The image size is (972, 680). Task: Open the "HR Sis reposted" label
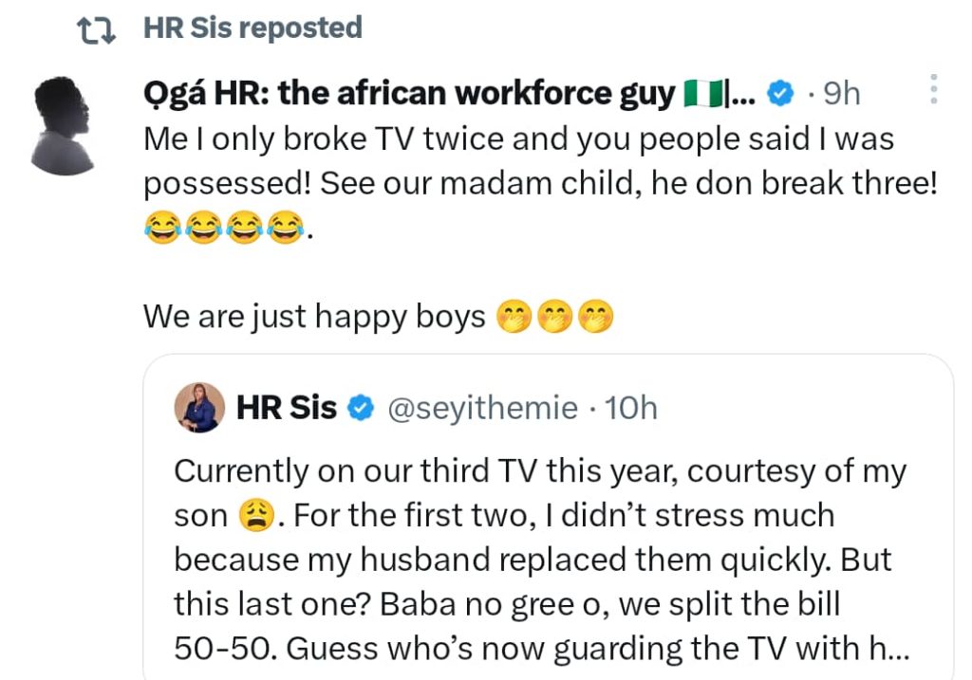(x=252, y=28)
